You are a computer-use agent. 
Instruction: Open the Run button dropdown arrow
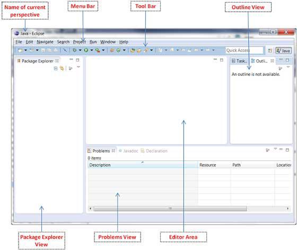pos(91,50)
